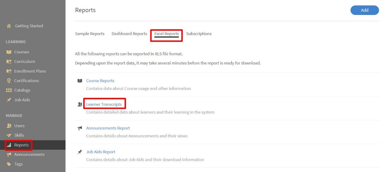
Task: Click the Announcements megaphone icon in sidebar
Action: click(x=9, y=155)
